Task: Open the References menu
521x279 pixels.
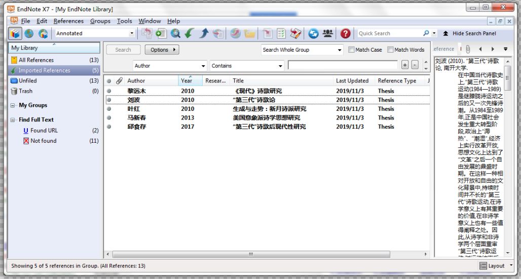Action: (68, 21)
